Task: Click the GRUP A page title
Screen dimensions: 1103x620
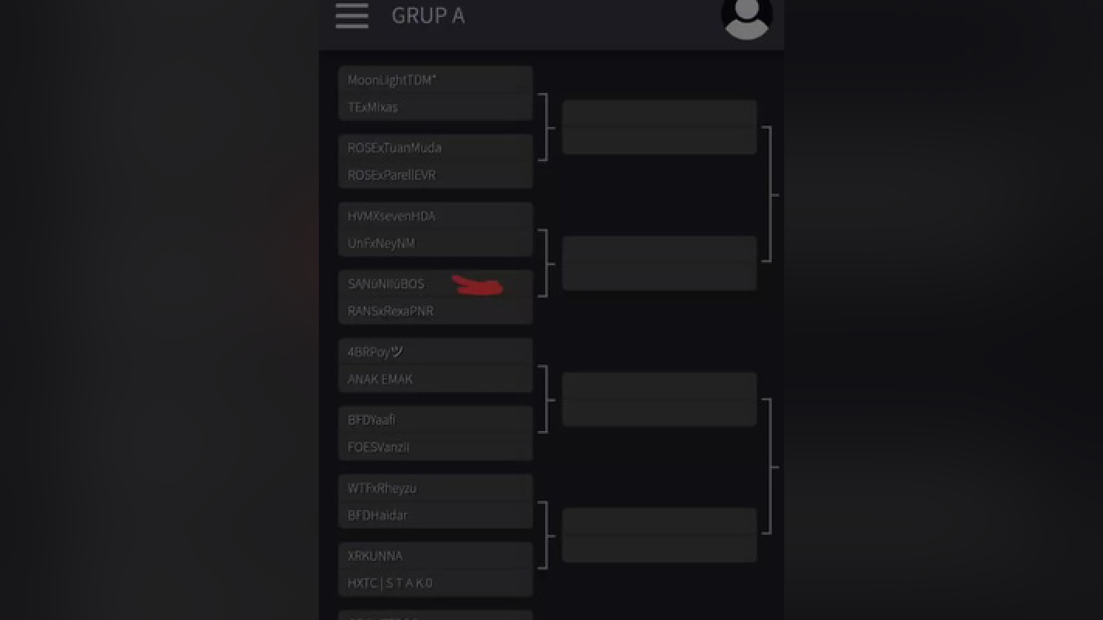Action: (x=428, y=15)
